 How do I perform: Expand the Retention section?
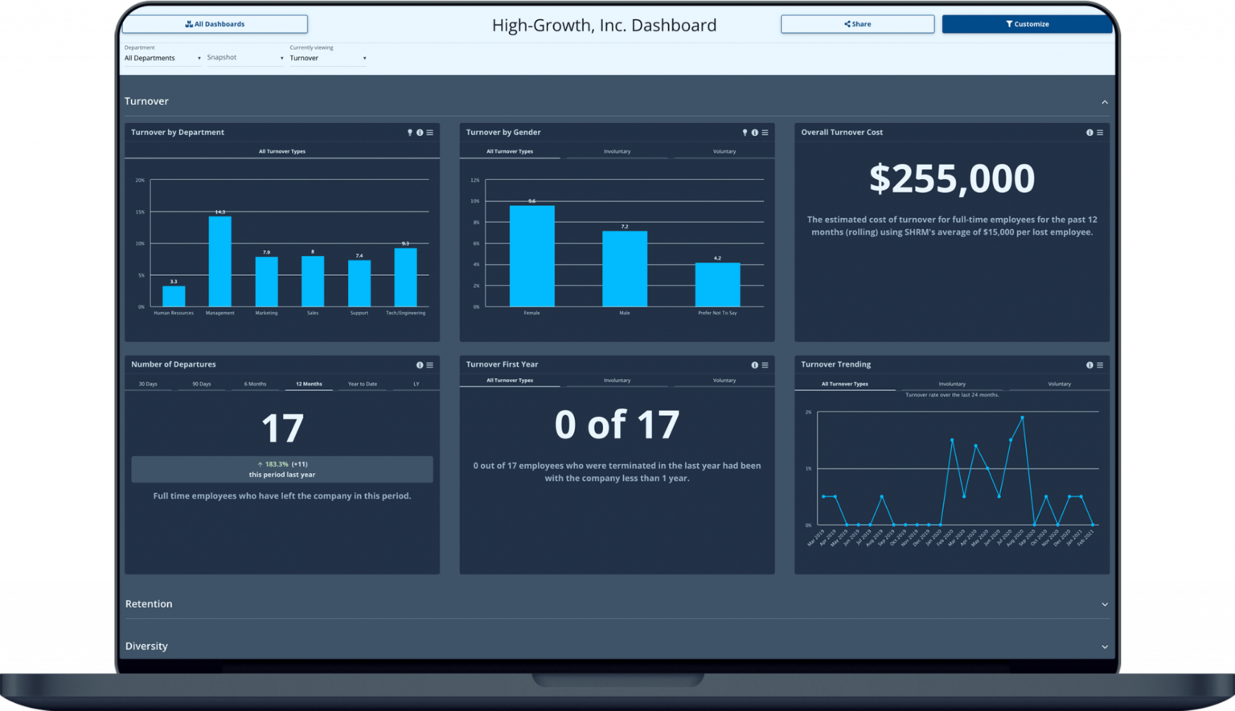pyautogui.click(x=1105, y=604)
